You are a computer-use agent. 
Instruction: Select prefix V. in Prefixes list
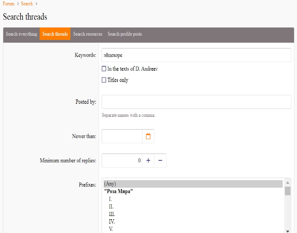coord(193,229)
